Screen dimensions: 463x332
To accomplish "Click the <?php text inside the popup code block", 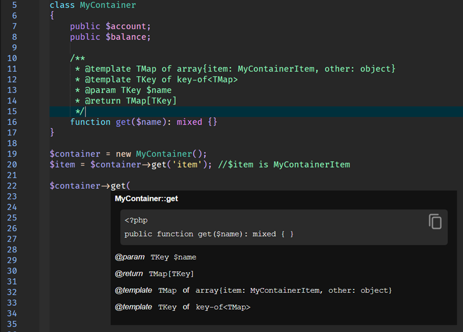I will click(x=136, y=220).
